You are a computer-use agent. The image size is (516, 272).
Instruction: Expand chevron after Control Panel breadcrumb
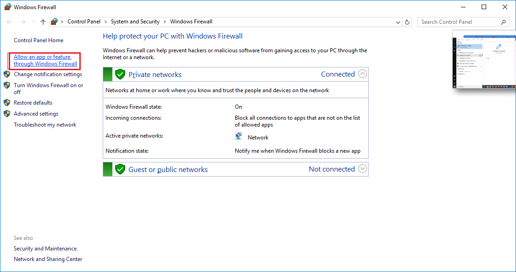(105, 22)
